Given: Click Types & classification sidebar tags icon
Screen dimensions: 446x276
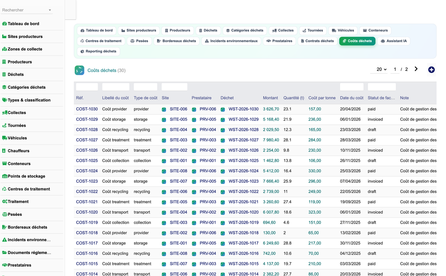Looking at the screenshot, I should point(4,100).
